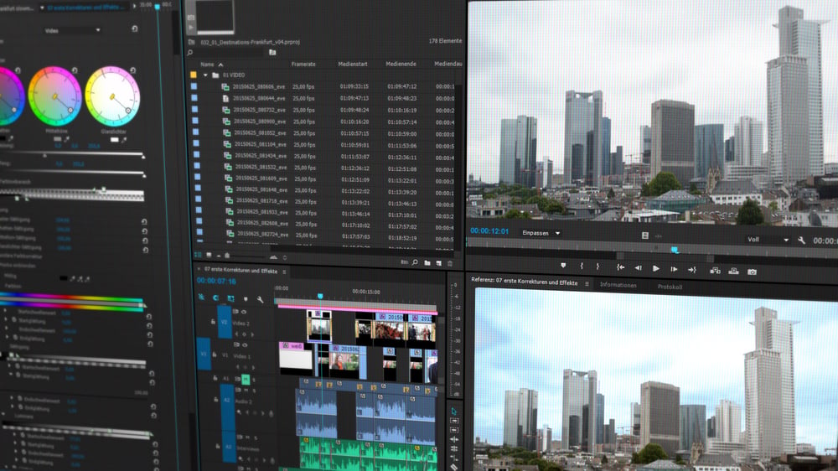The width and height of the screenshot is (838, 471).
Task: Add a marker in the Program monitor
Action: (x=563, y=265)
